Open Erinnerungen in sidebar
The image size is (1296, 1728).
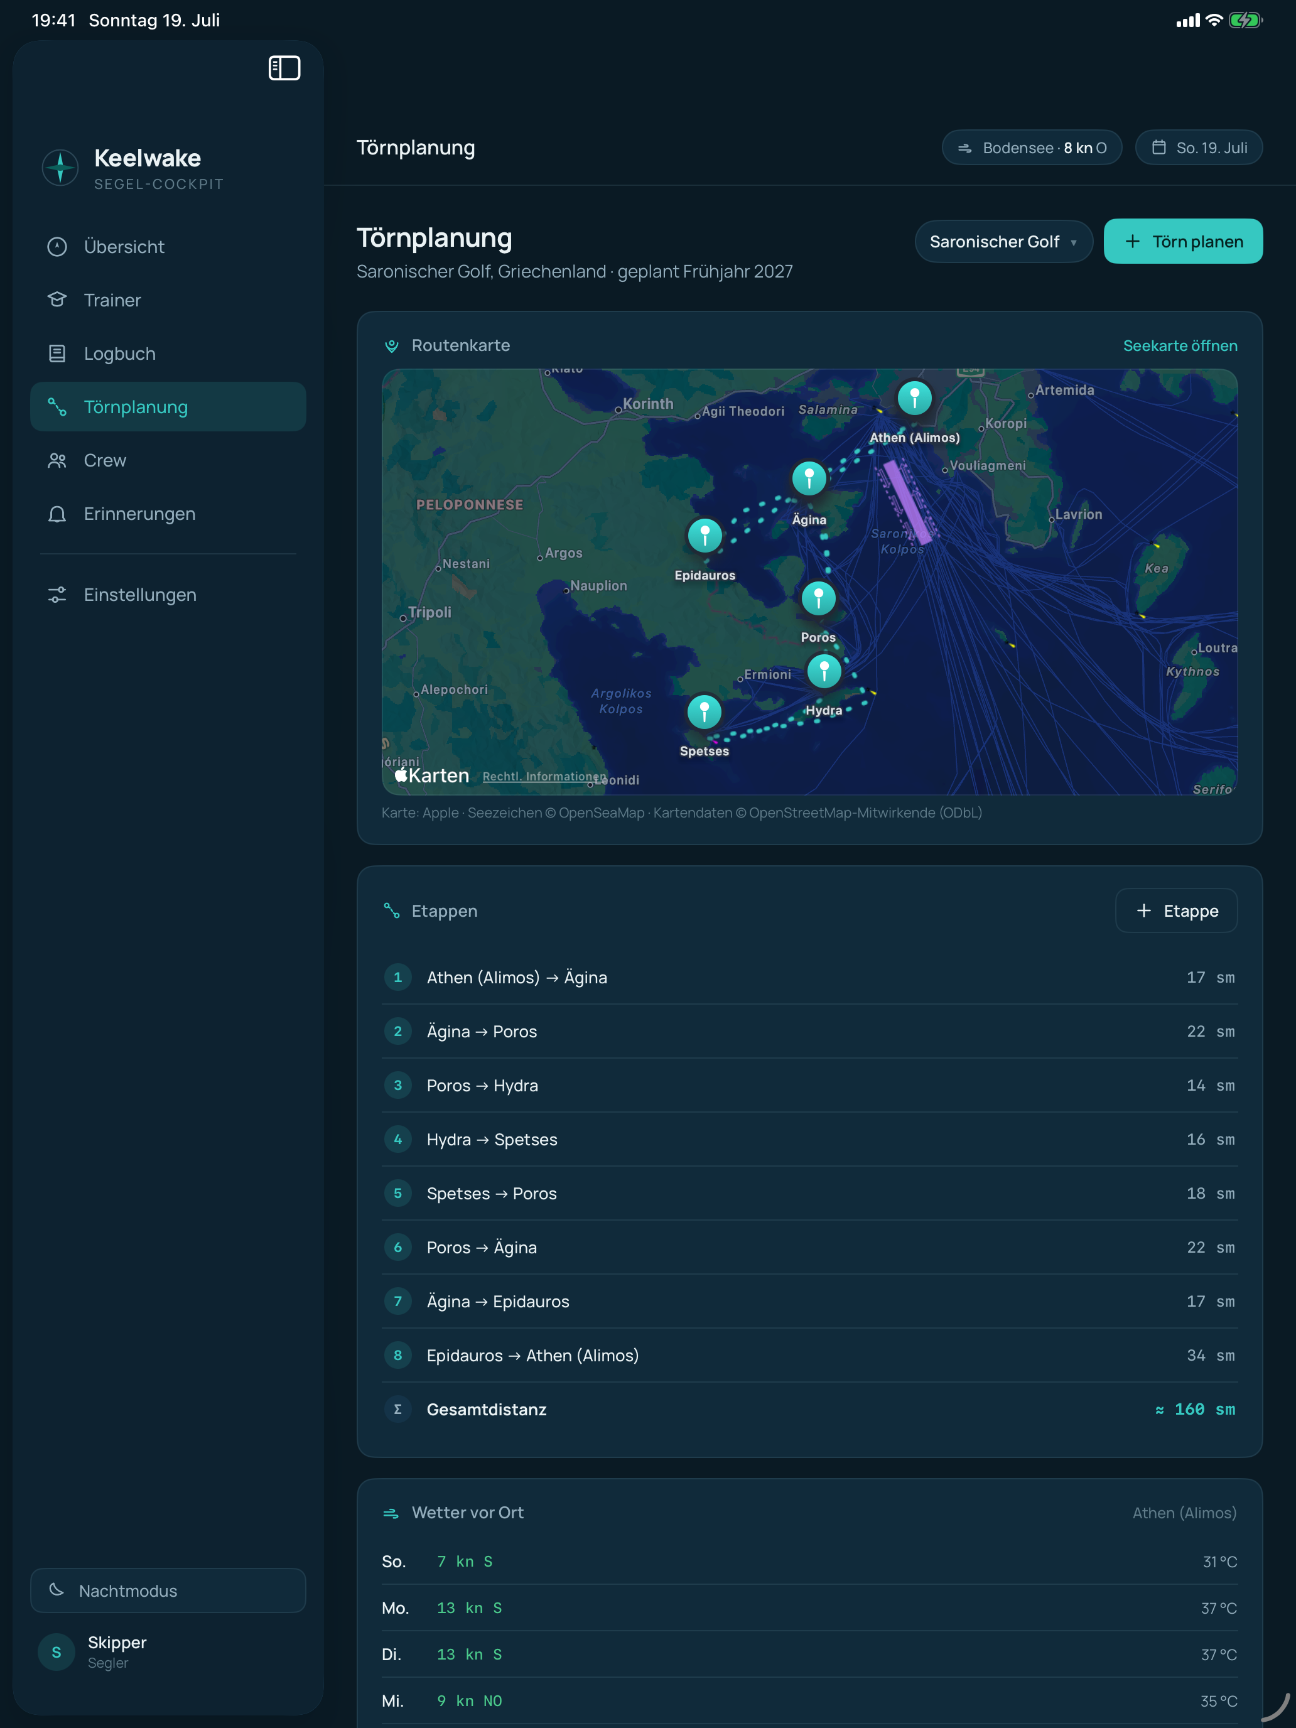[x=168, y=514]
